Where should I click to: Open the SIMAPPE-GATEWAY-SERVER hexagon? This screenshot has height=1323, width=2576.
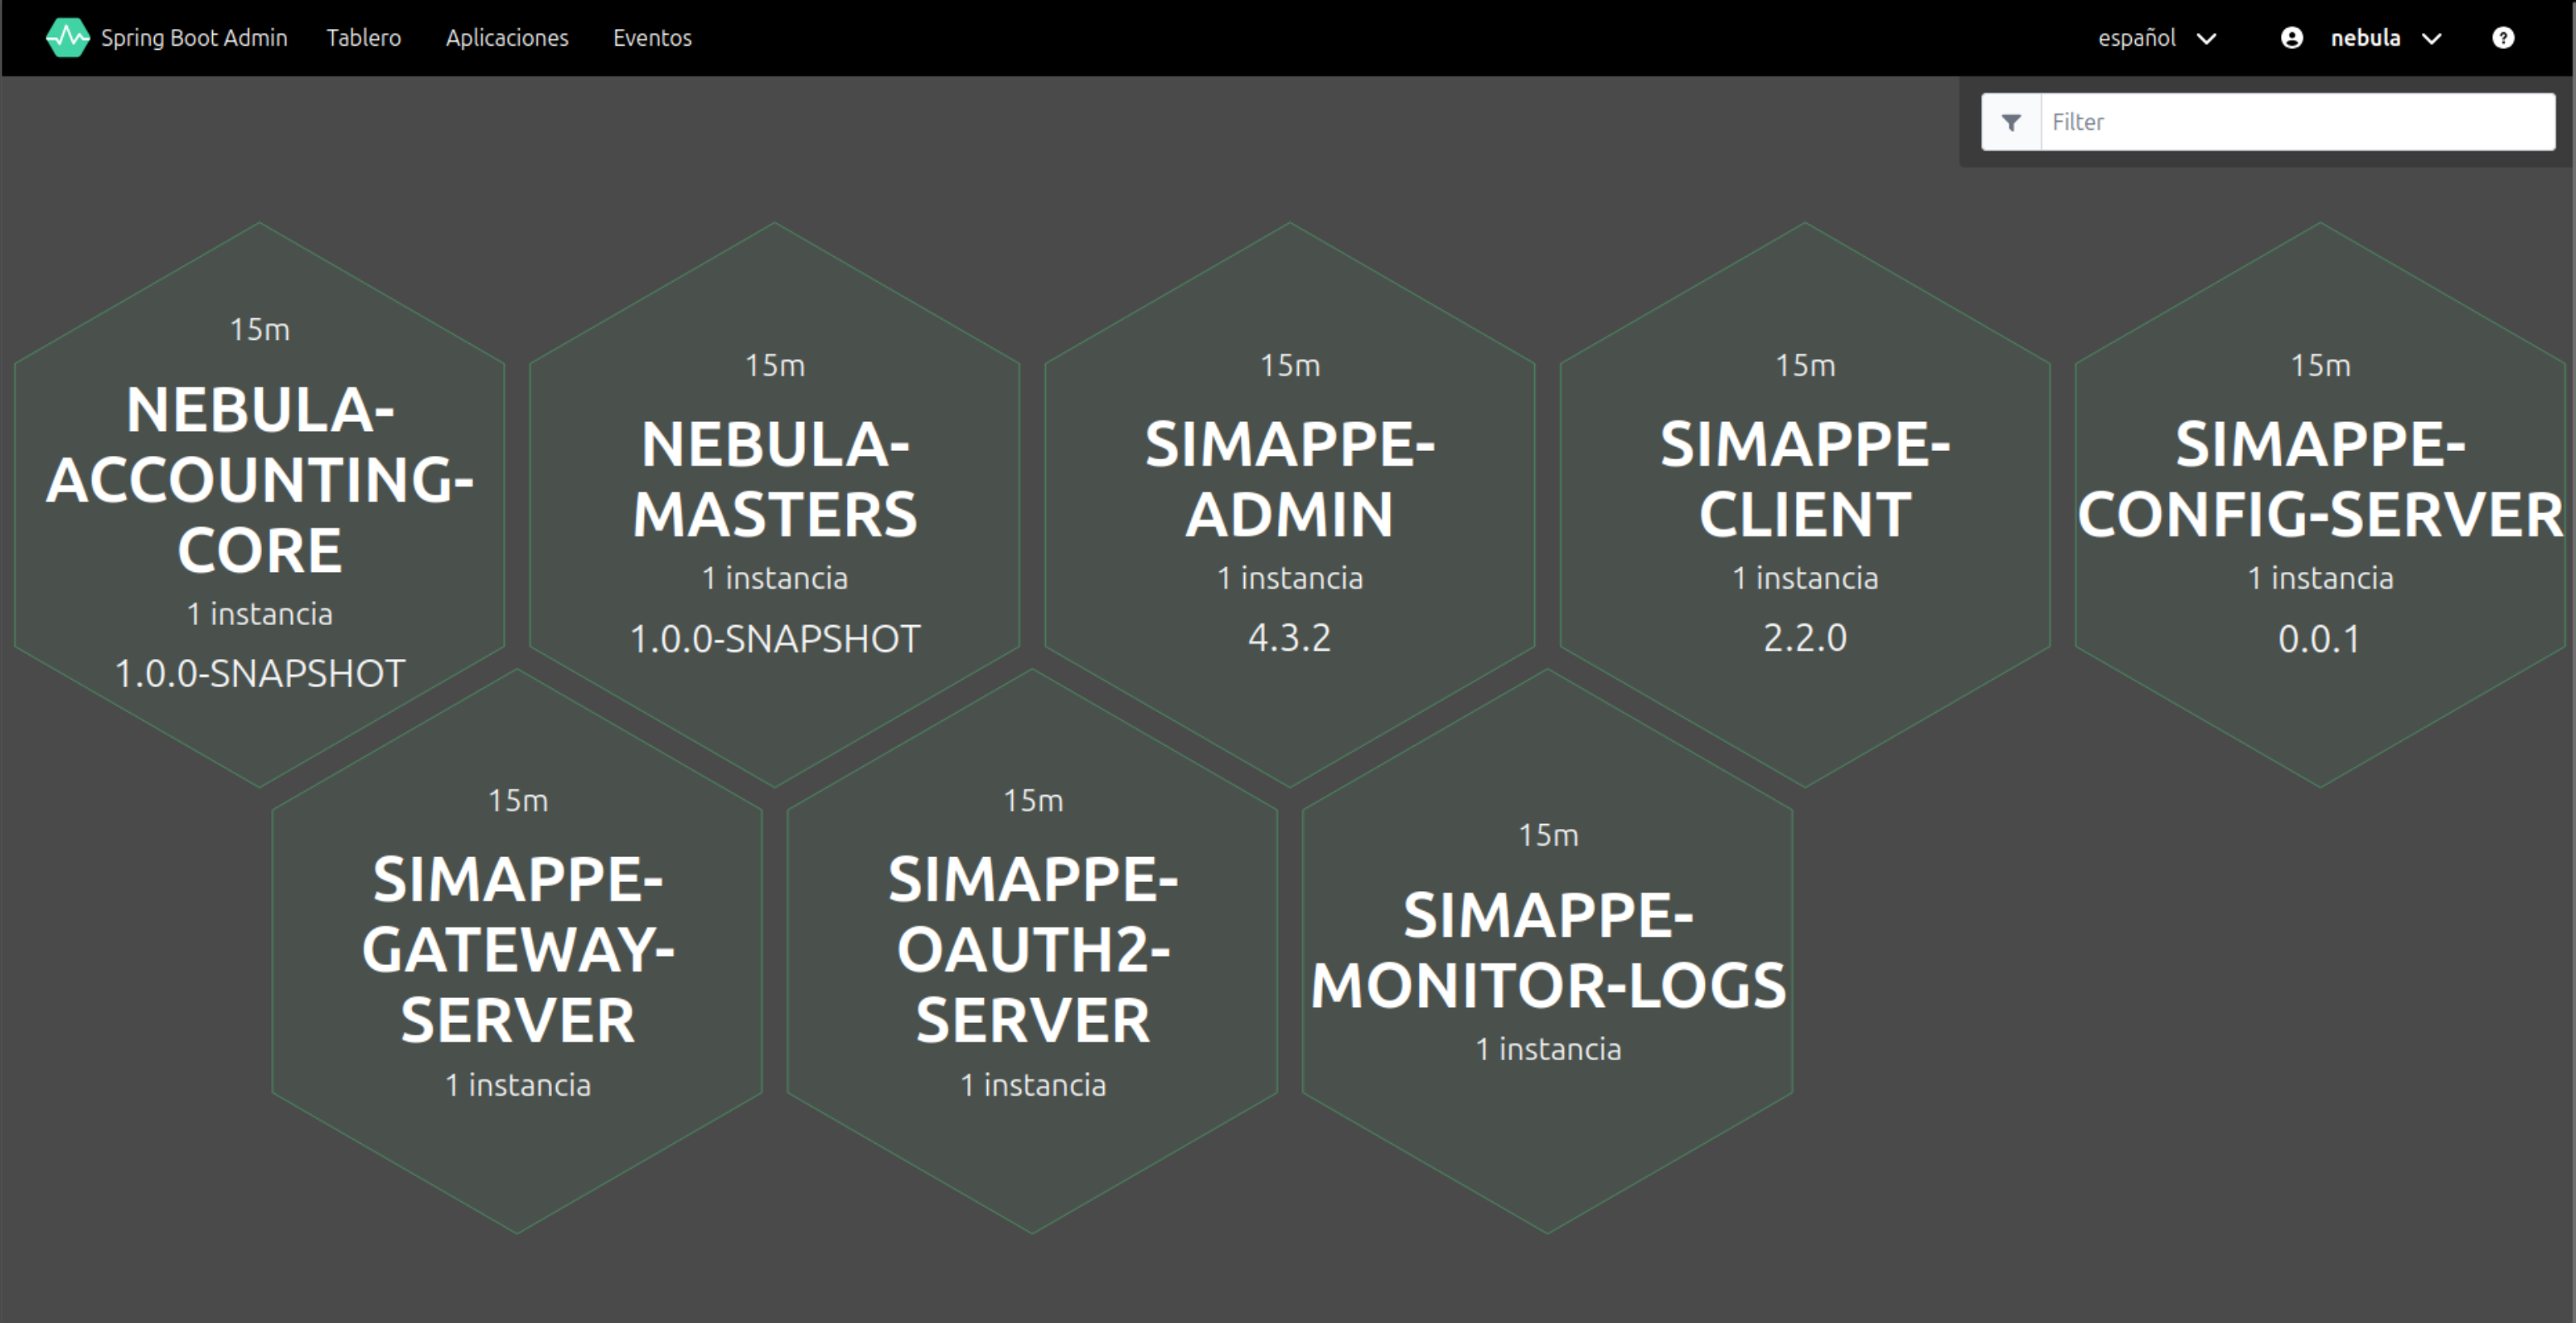[517, 951]
